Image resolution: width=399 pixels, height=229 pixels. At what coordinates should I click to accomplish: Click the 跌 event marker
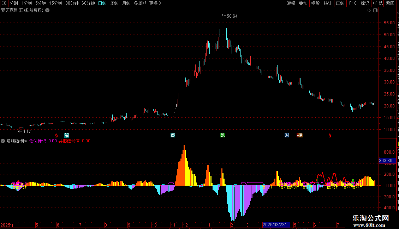(223, 135)
